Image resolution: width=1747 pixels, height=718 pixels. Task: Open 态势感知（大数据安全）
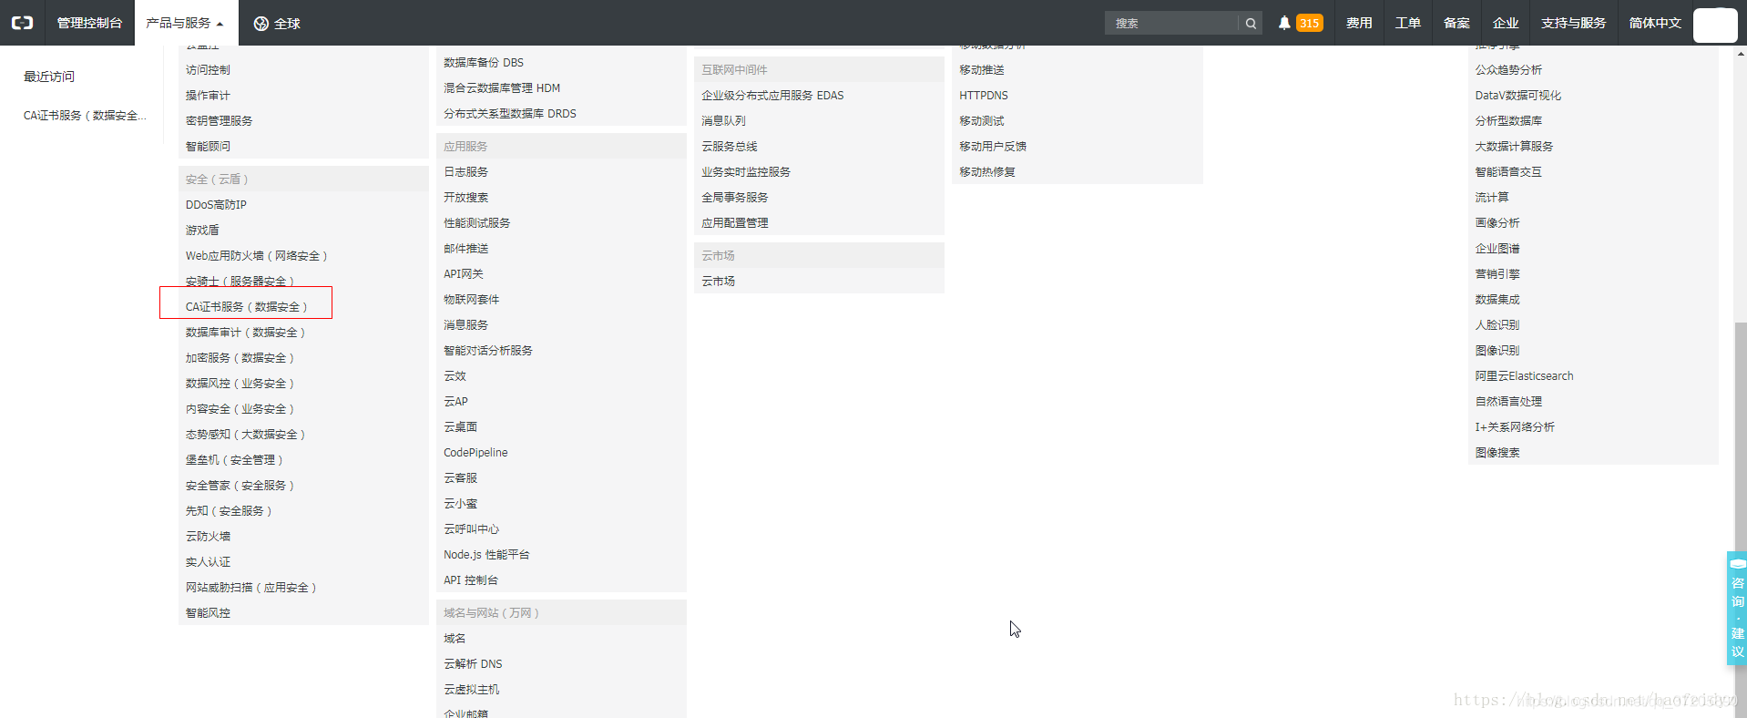point(245,435)
